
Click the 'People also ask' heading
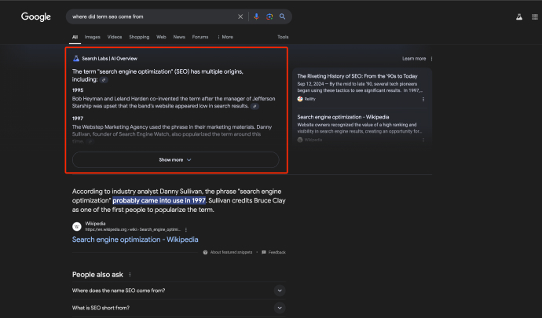pos(97,275)
